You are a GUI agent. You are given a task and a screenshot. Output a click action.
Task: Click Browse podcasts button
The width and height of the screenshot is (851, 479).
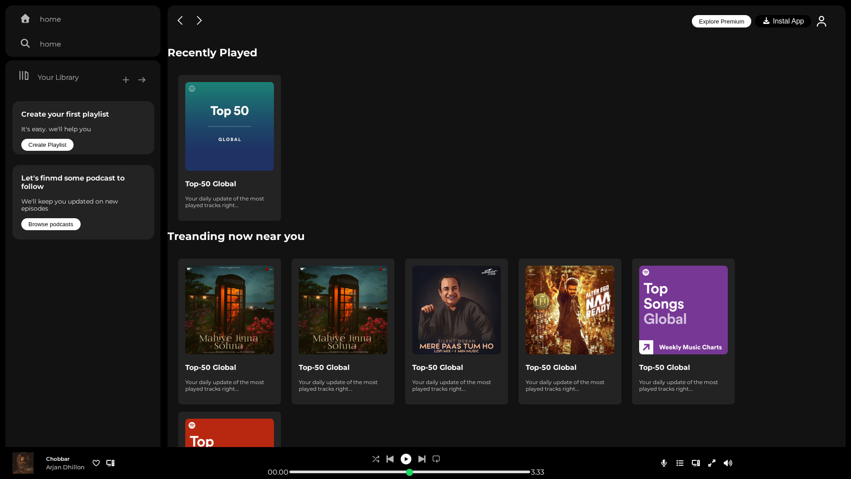point(51,224)
